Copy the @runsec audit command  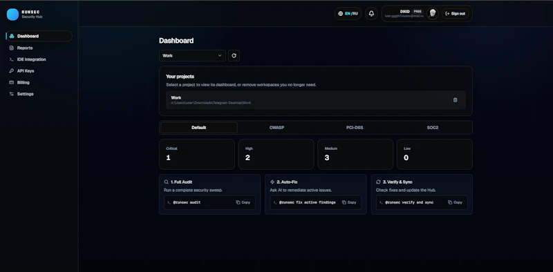[x=243, y=202]
